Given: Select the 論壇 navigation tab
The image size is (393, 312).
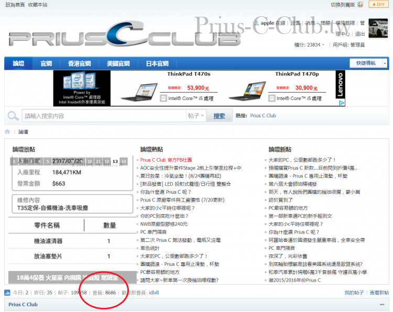Looking at the screenshot, I should point(18,63).
